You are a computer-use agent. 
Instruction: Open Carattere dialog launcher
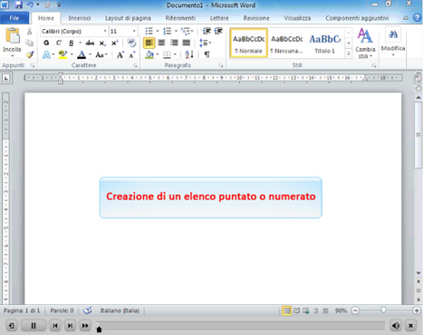coord(135,65)
